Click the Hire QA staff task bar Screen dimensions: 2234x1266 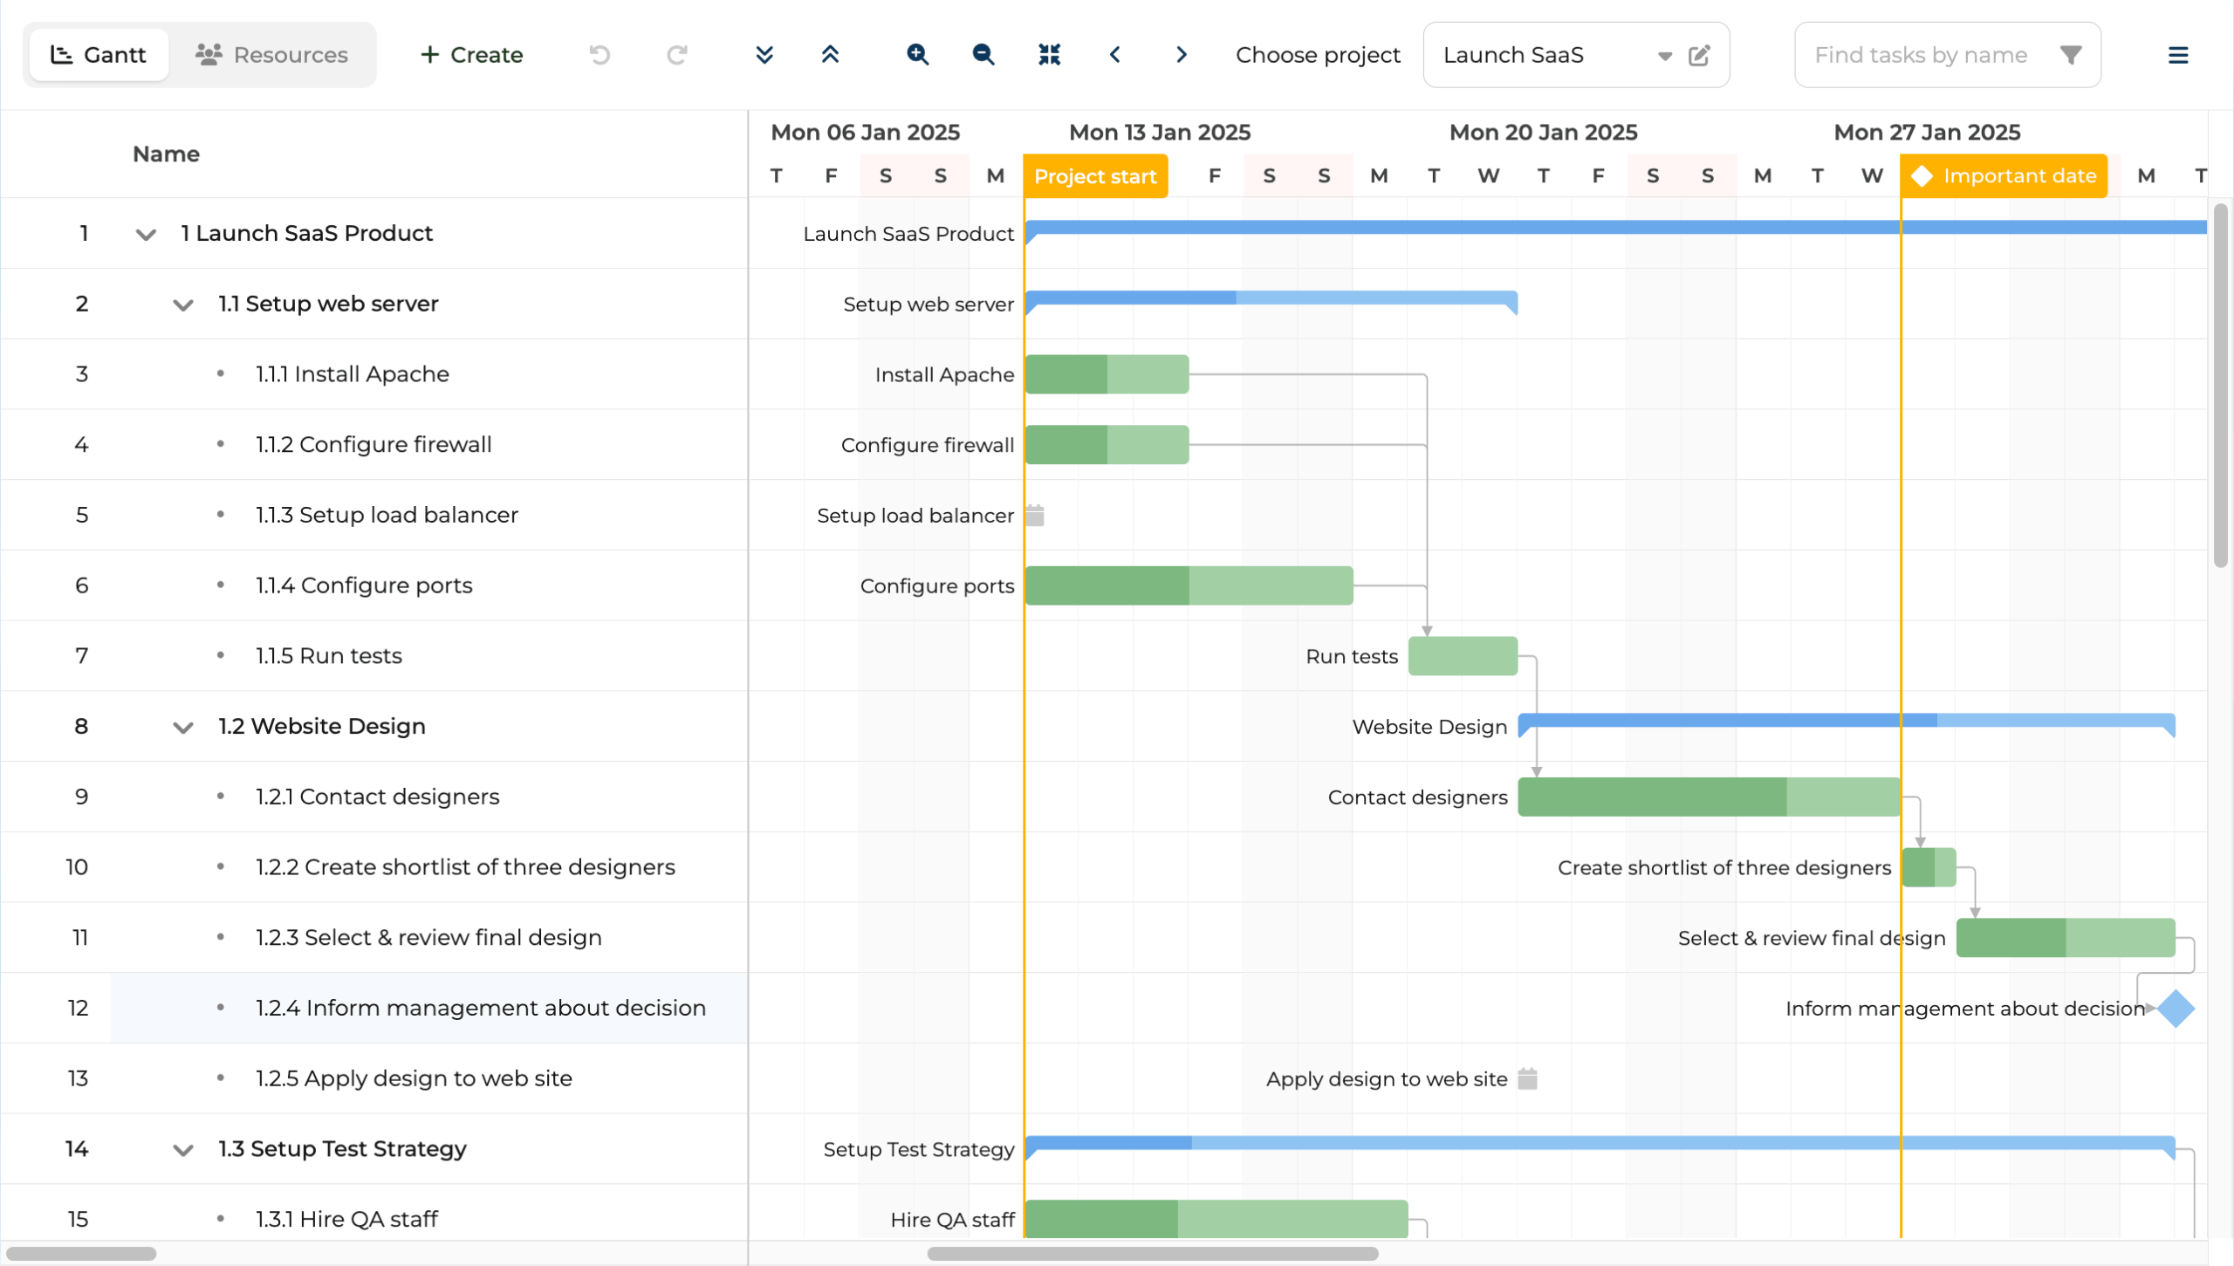1216,1219
